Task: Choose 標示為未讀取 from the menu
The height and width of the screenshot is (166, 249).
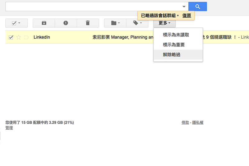Action: click(176, 35)
